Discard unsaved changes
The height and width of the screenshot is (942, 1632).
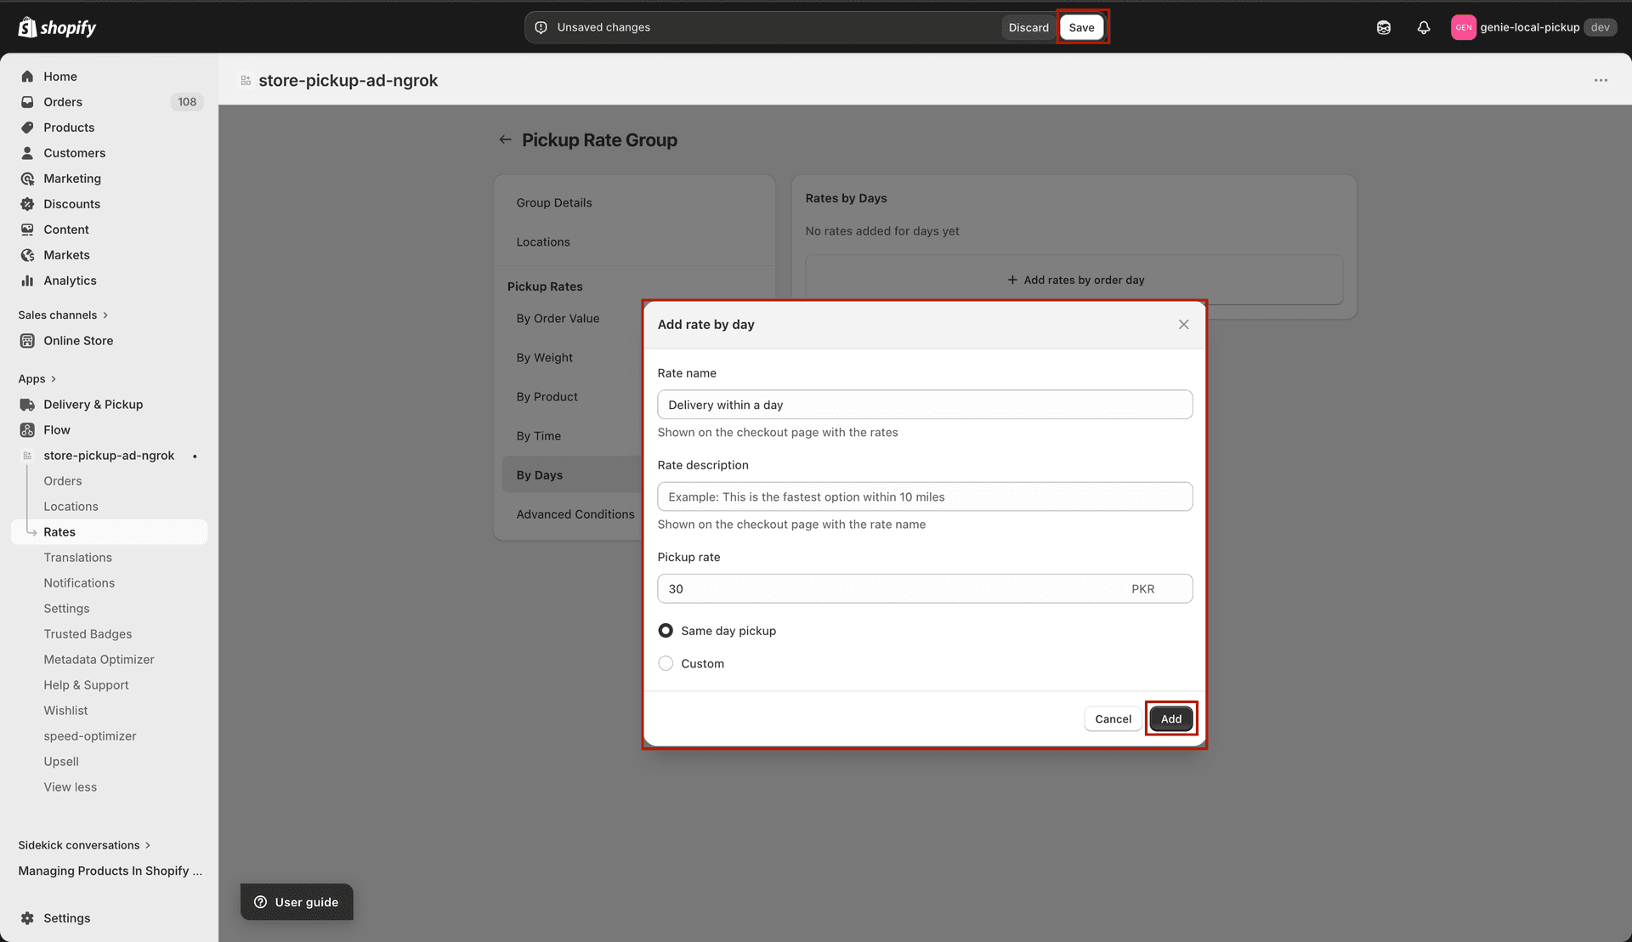click(1028, 27)
